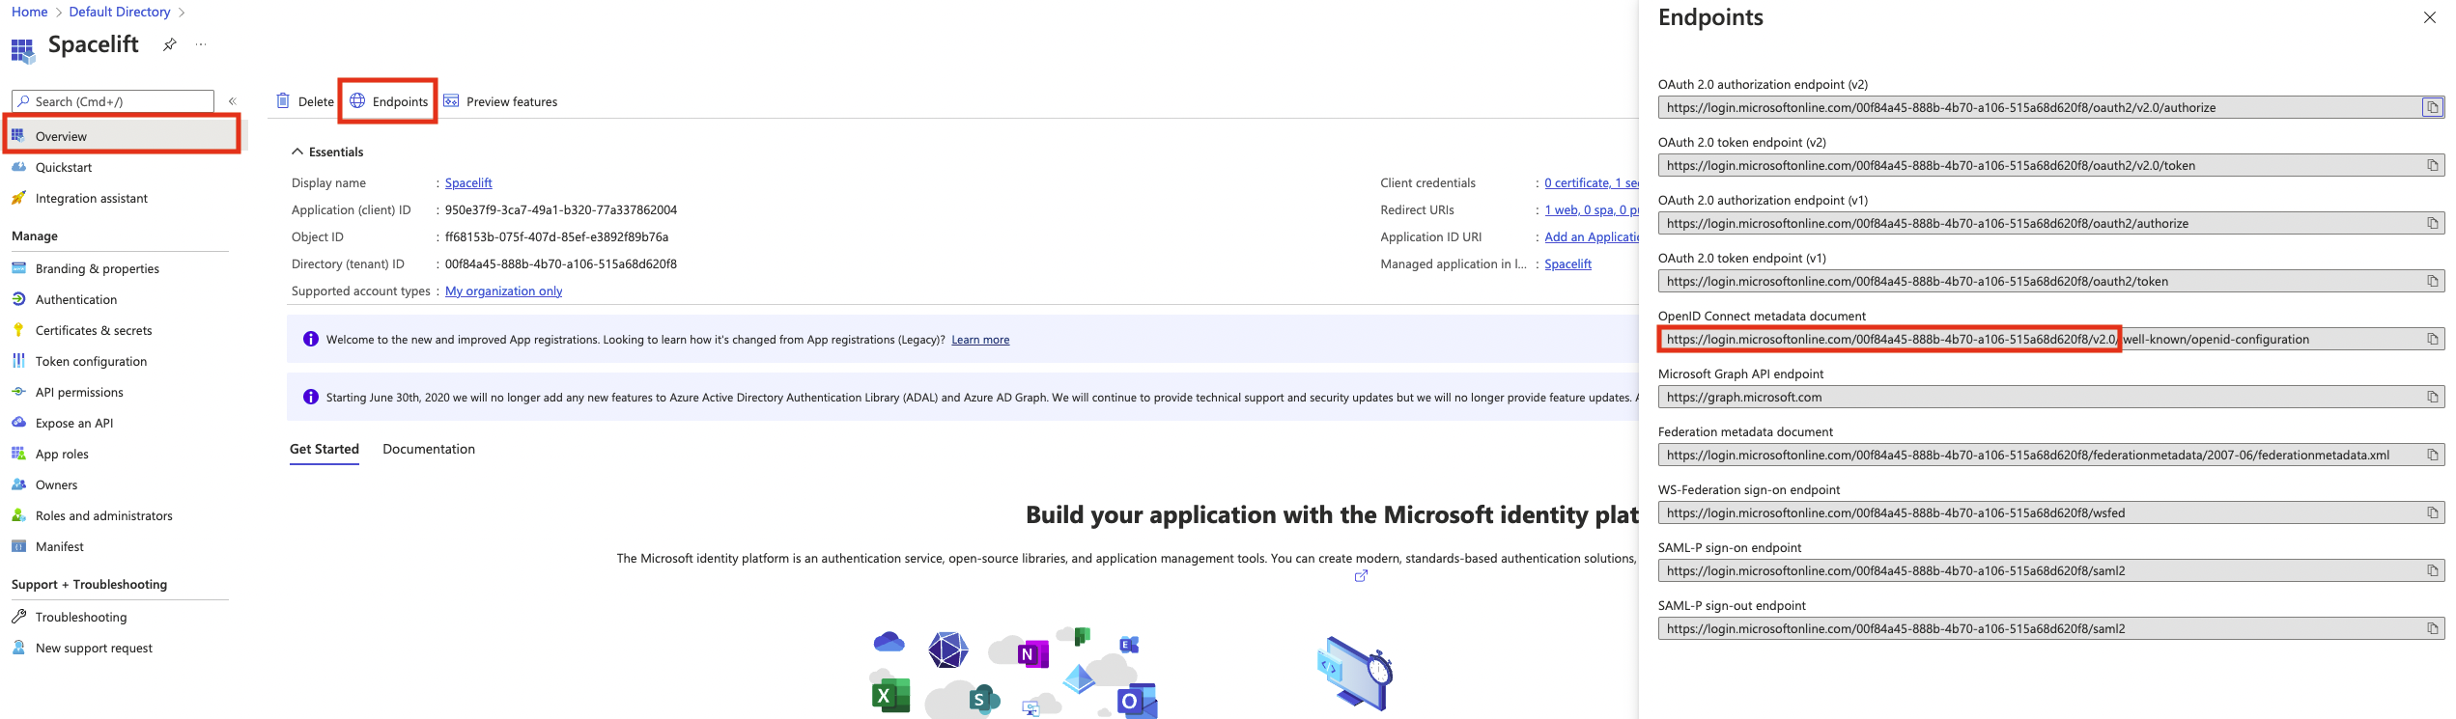Click the Troubleshooting wrench icon
The width and height of the screenshot is (2456, 719).
coord(18,616)
